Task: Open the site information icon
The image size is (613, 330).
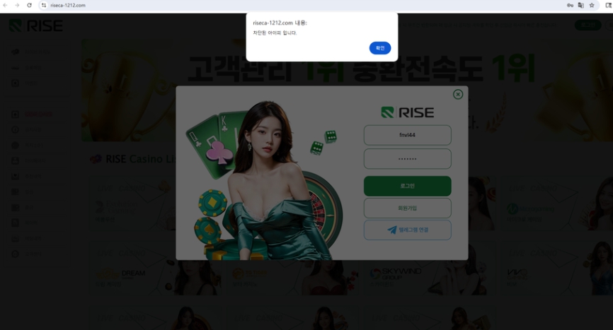Action: click(x=44, y=5)
